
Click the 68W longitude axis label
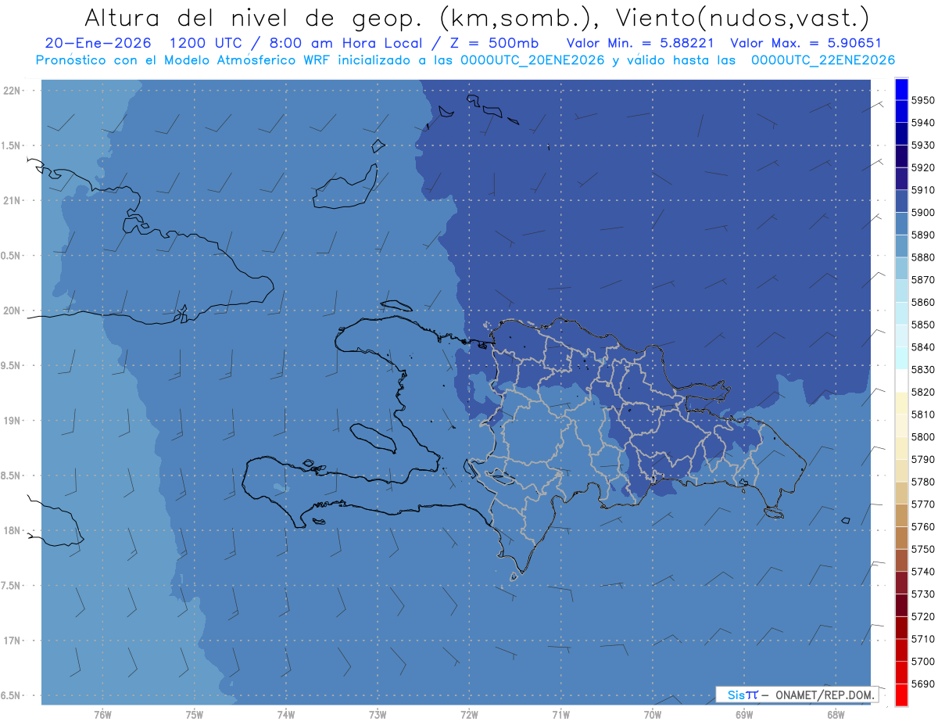836,714
